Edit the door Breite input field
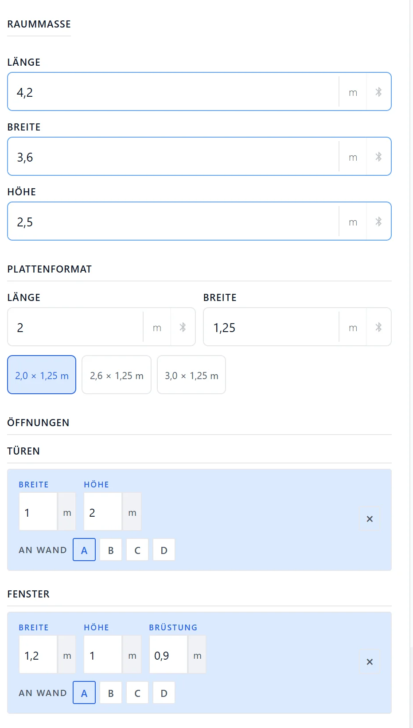 tap(38, 512)
